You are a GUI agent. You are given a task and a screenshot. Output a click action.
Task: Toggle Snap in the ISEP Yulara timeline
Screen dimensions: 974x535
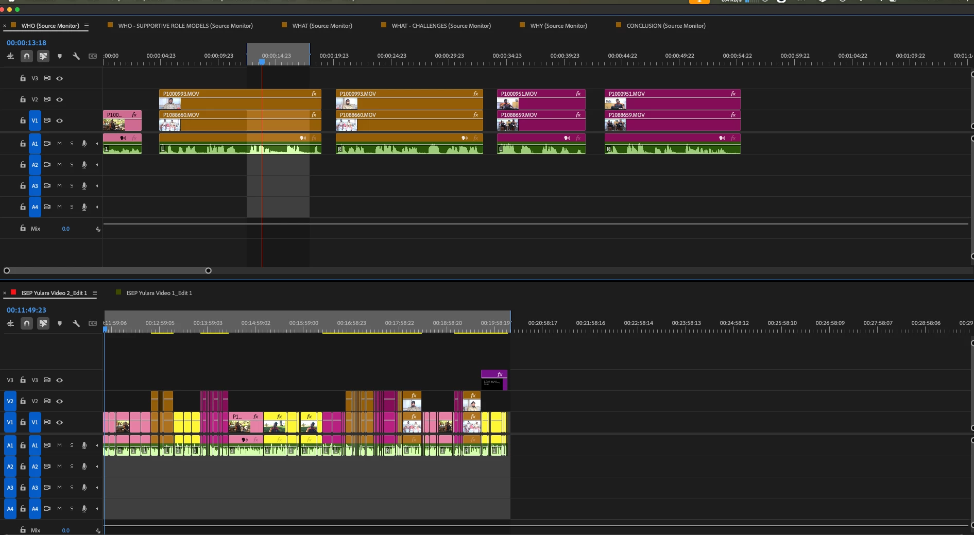(27, 323)
